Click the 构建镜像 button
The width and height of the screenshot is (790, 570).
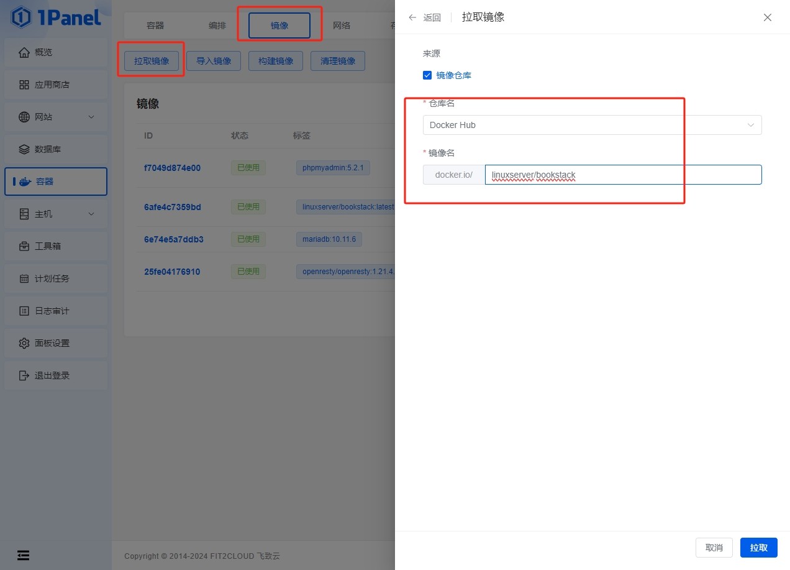pos(276,61)
